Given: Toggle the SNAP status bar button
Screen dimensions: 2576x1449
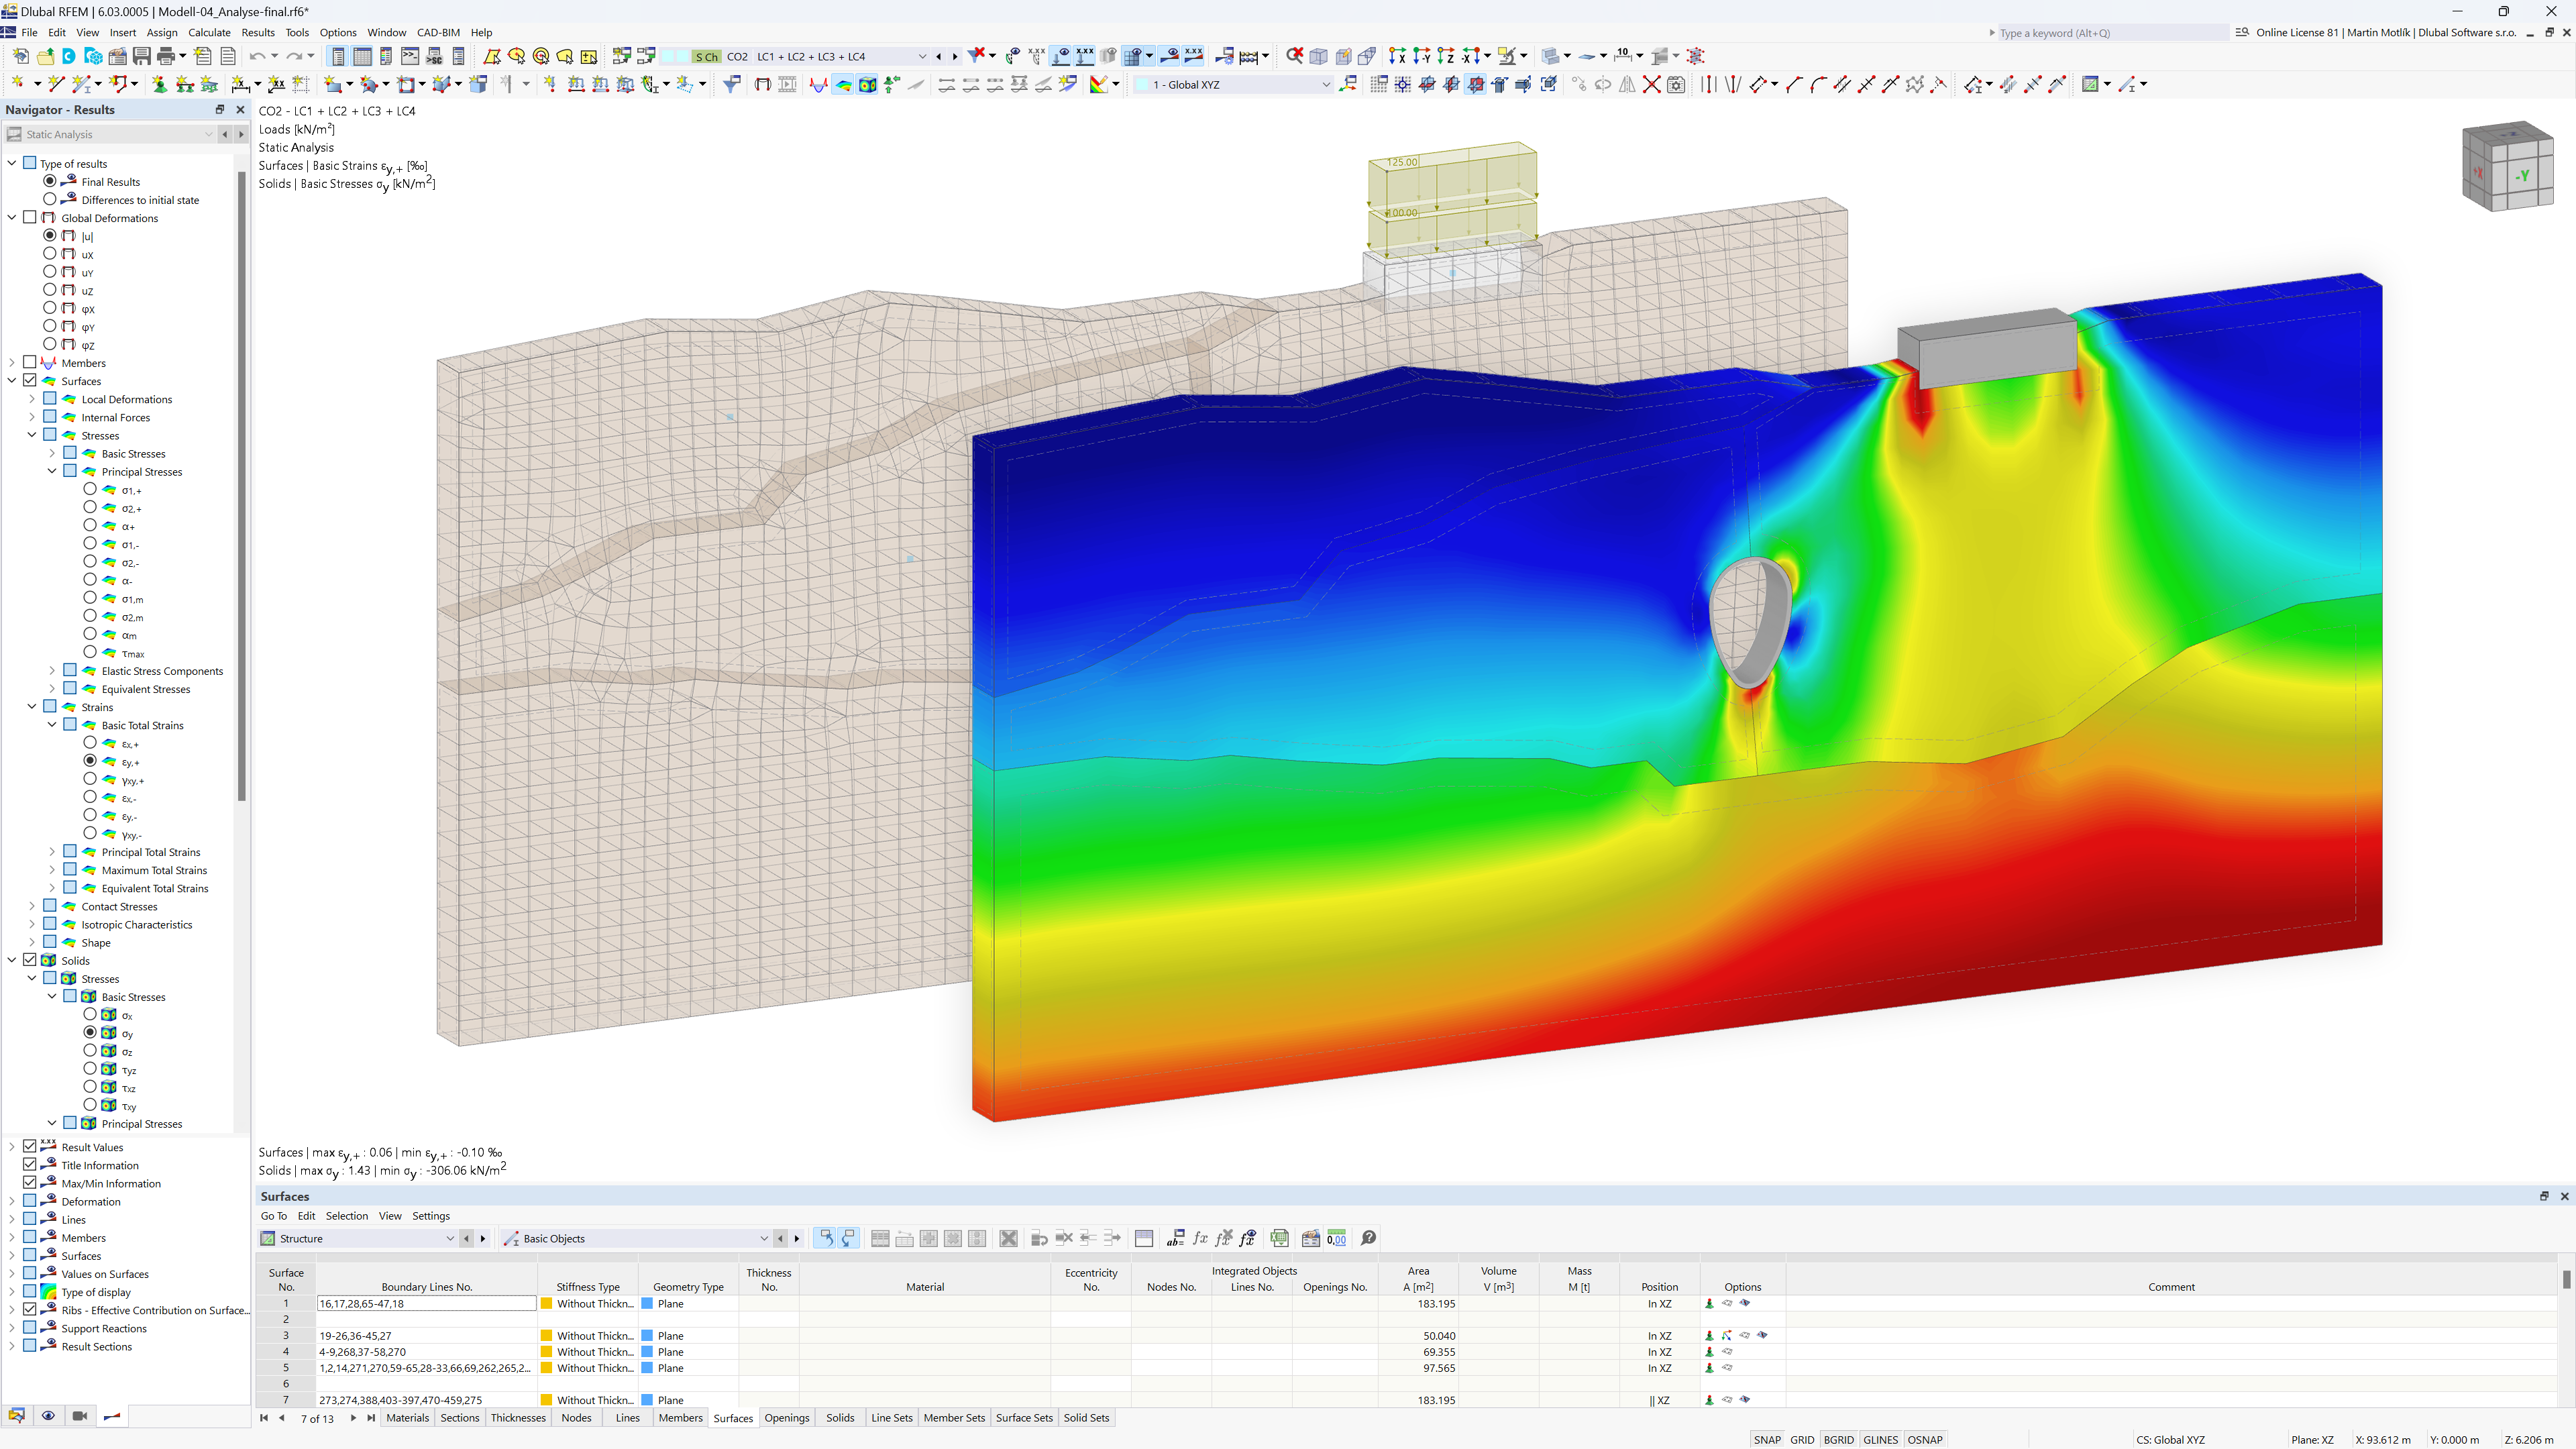Looking at the screenshot, I should (x=1764, y=1438).
